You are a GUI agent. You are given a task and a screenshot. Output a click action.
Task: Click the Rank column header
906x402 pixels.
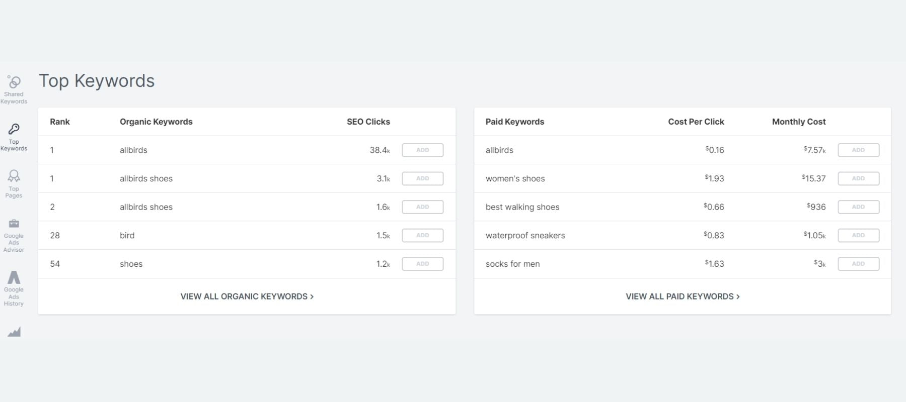click(x=60, y=122)
